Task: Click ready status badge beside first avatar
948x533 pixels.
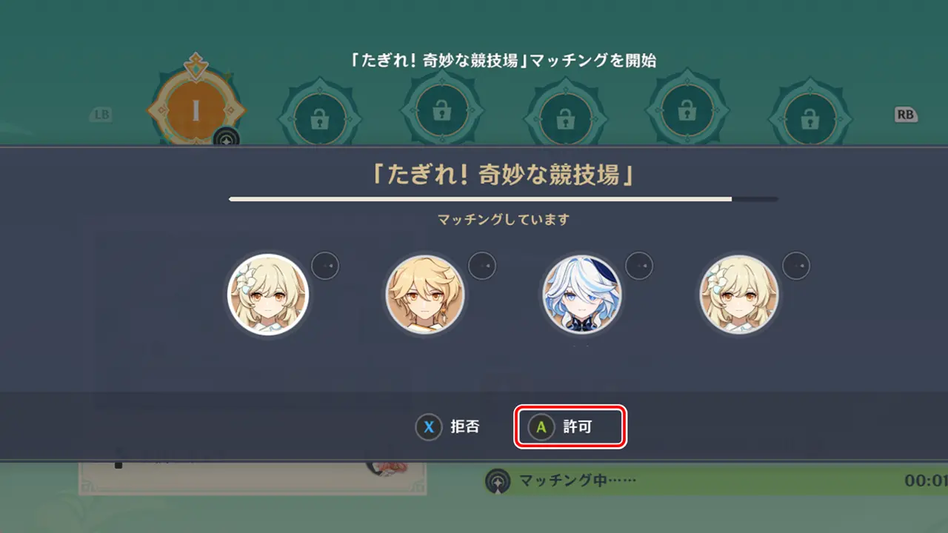Action: point(325,266)
